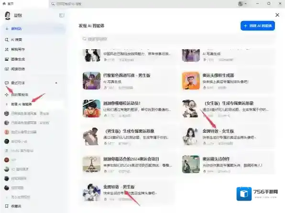Viewport: 285px width, 213px height.
Task: Click the 创建 AI 智能体 button
Action: point(258,26)
